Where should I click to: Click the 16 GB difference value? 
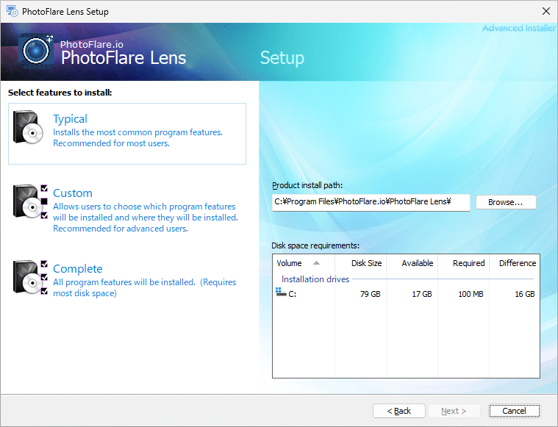525,294
